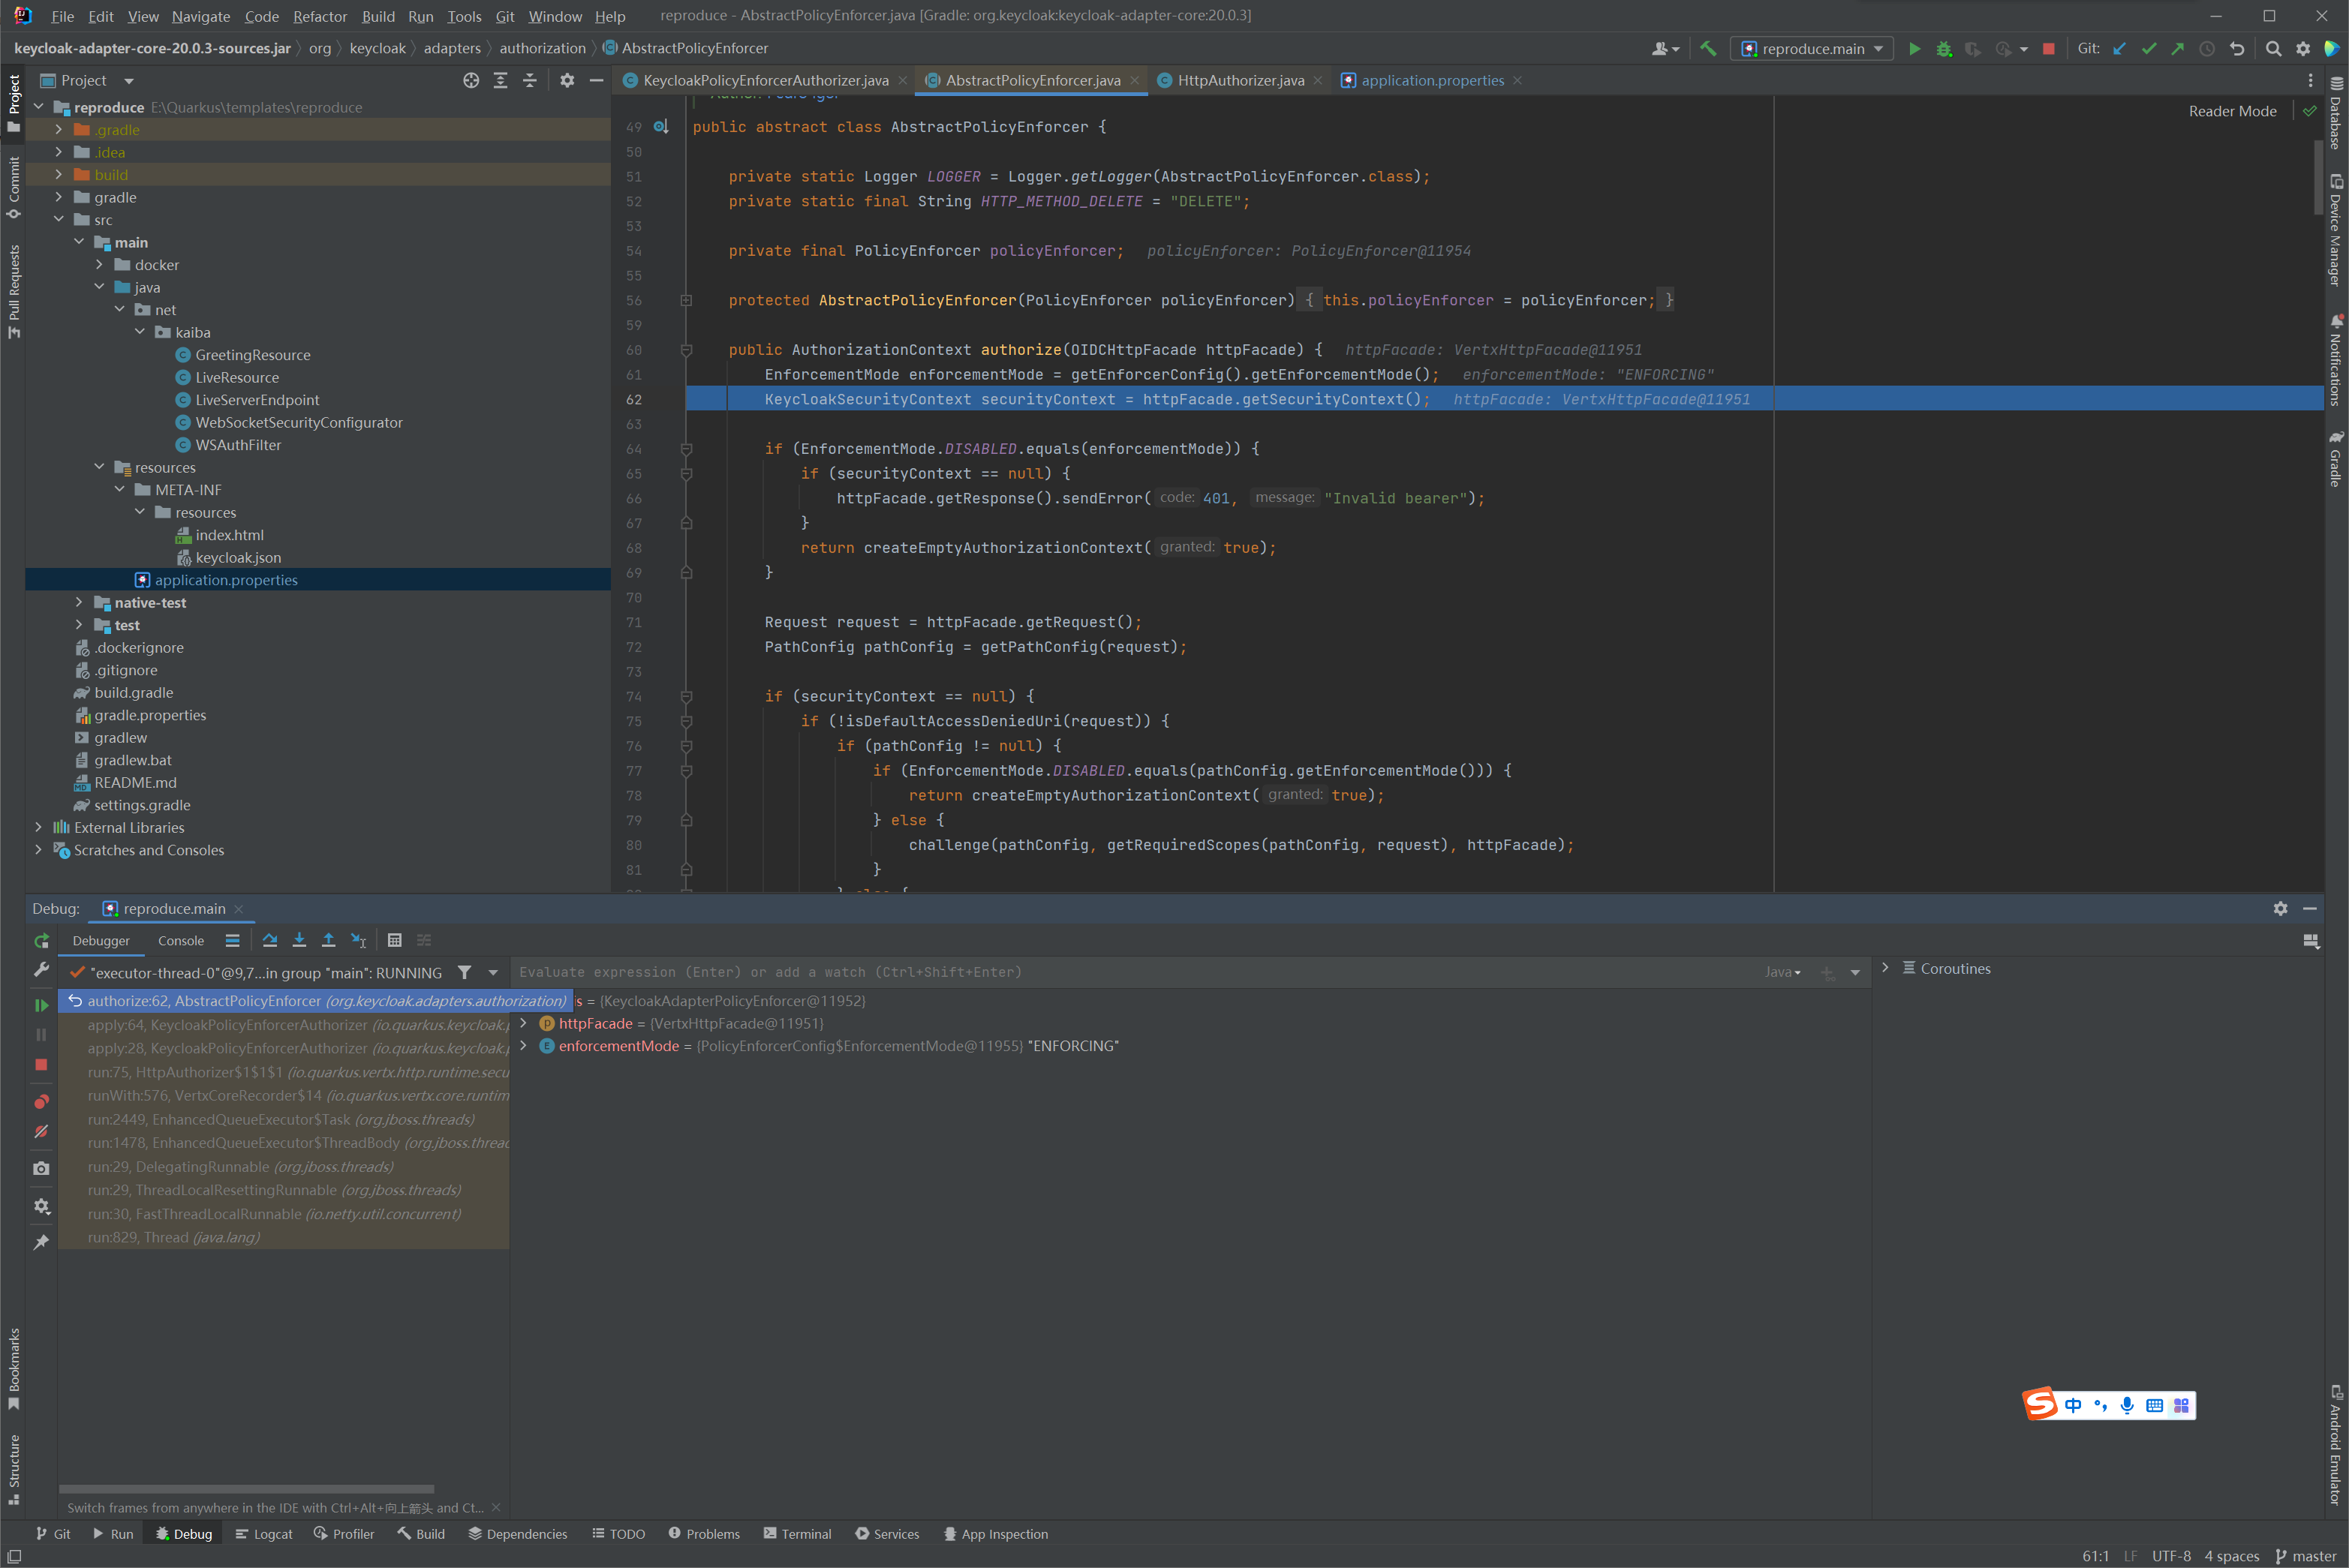Switch to KeycloakPolicyEnforcerAuthorizer.java tab

[765, 80]
